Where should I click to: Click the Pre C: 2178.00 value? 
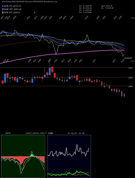85,12
